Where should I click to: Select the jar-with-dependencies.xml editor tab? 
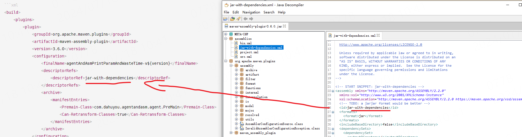(x=354, y=36)
